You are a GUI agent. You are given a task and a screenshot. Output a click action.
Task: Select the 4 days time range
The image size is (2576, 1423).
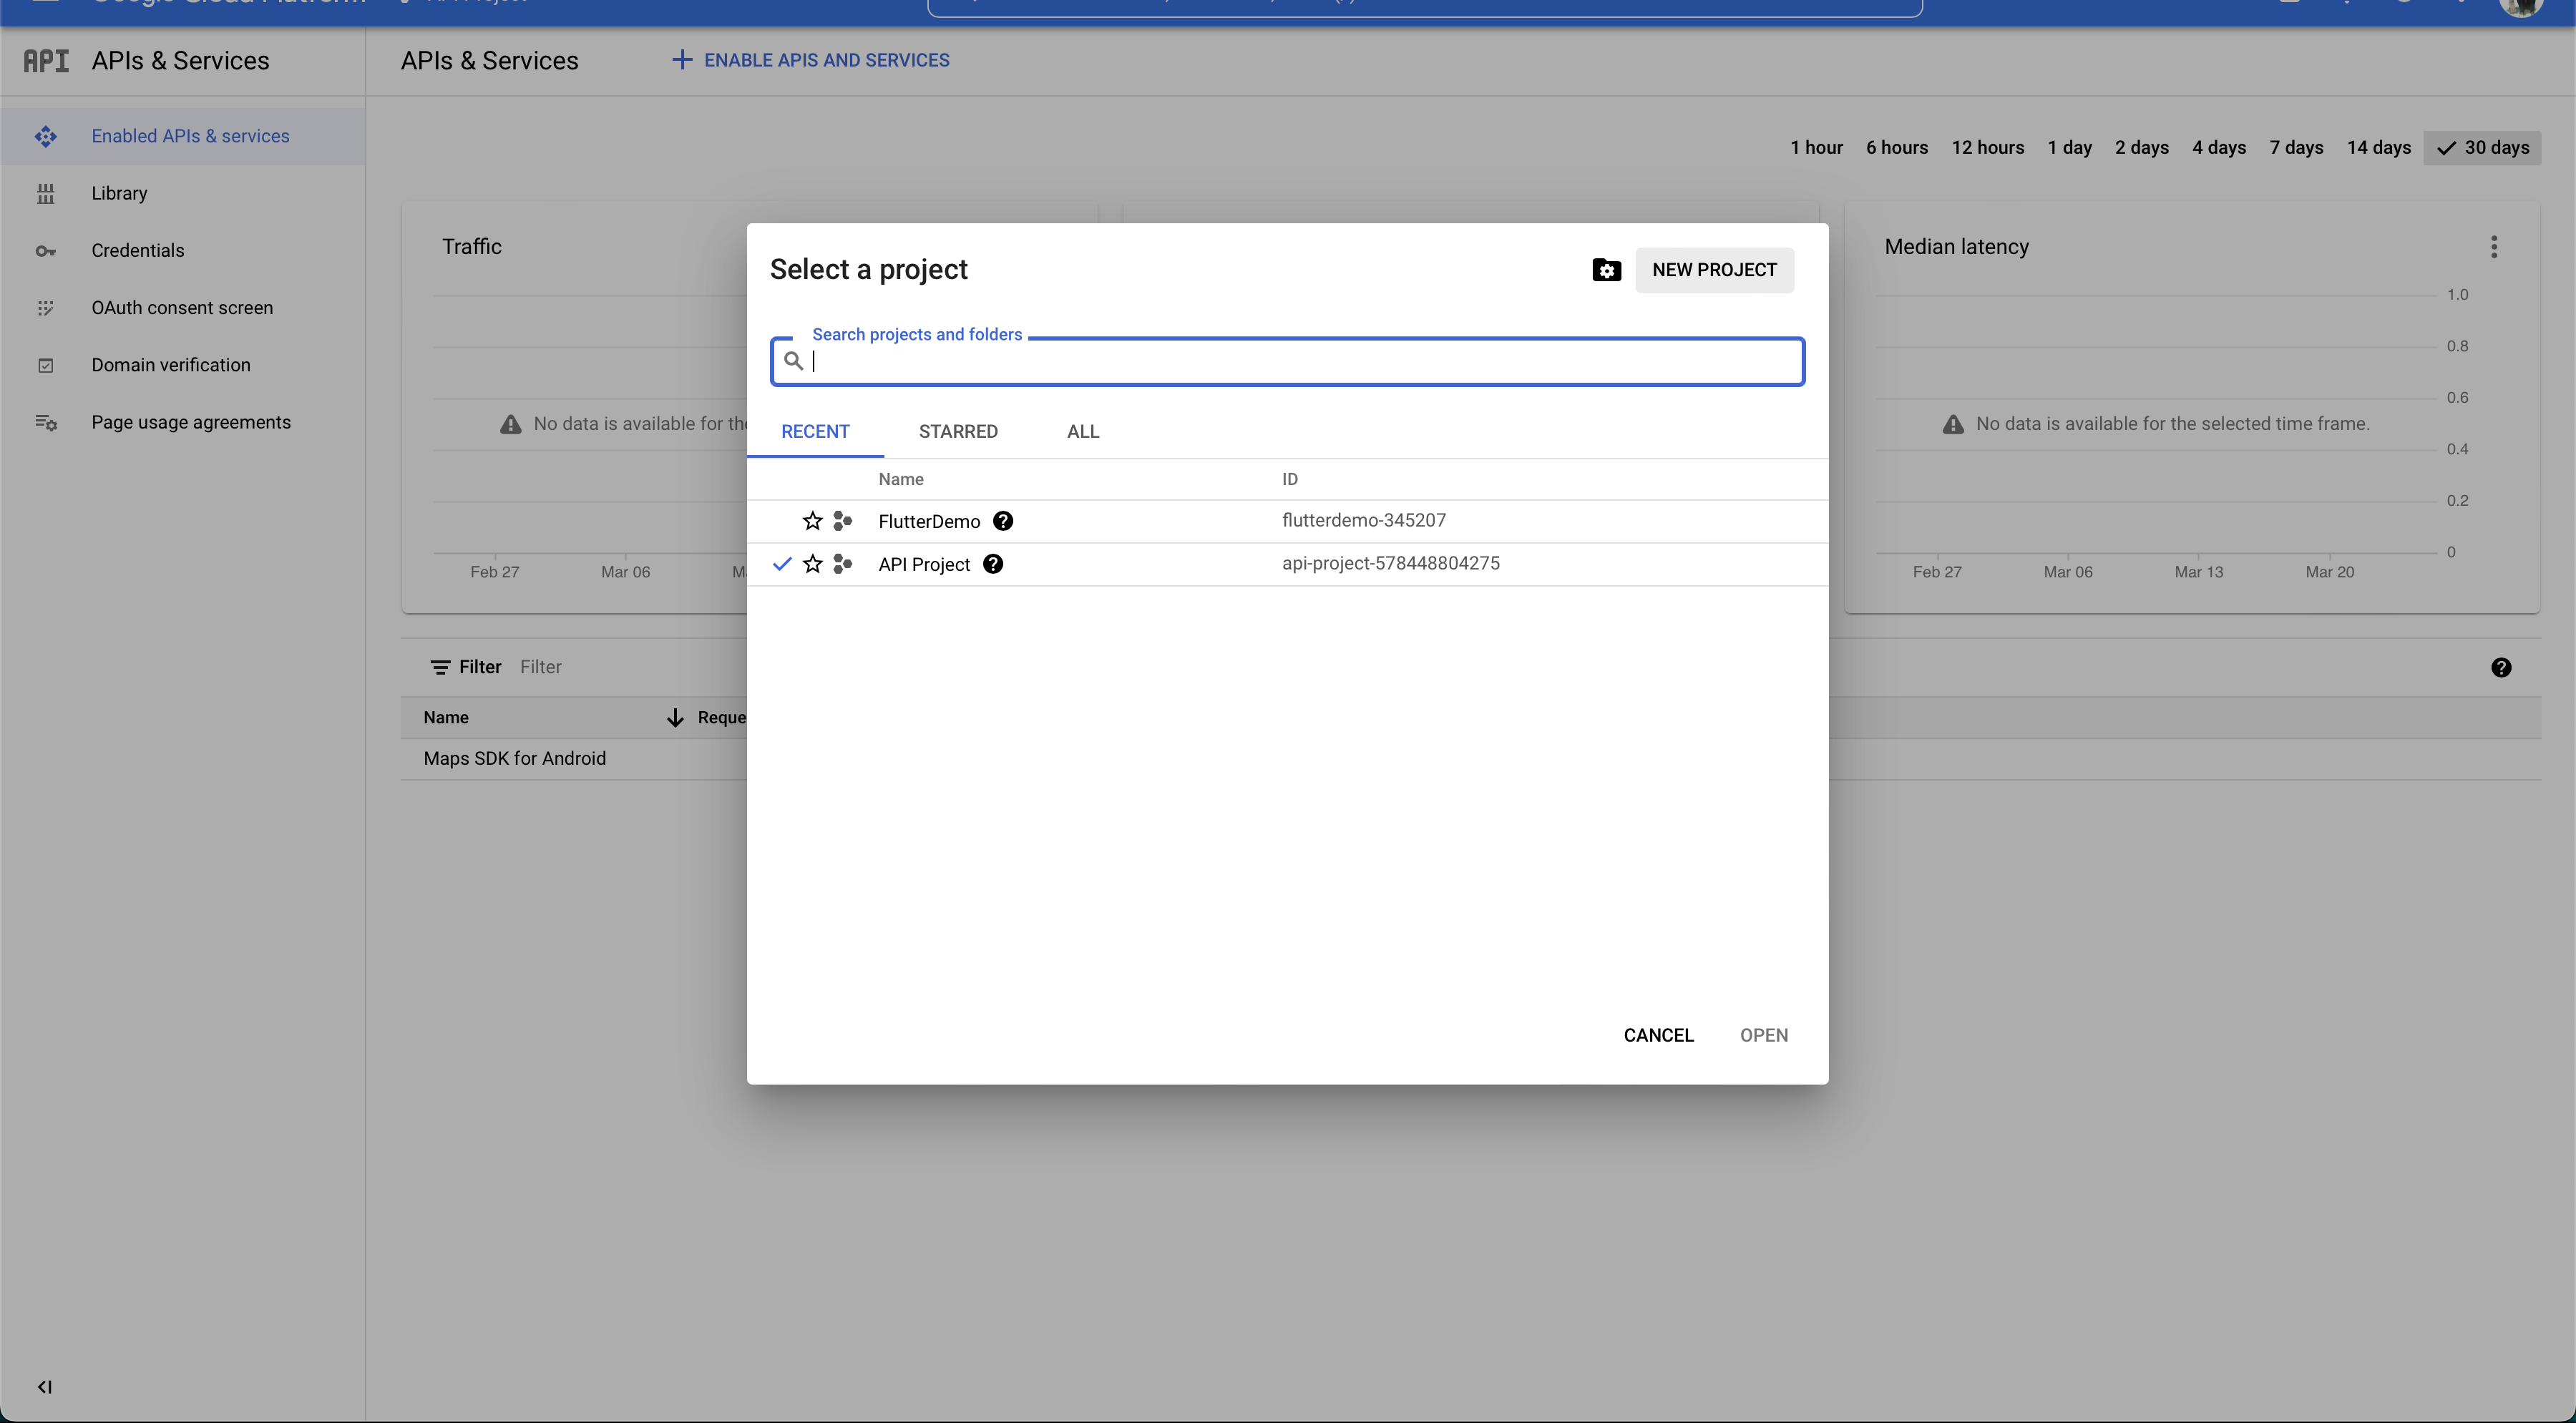[2219, 148]
